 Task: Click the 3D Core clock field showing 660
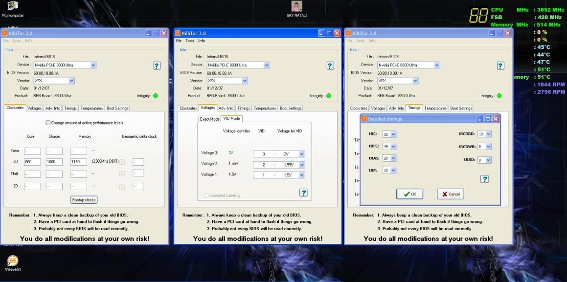coord(33,162)
